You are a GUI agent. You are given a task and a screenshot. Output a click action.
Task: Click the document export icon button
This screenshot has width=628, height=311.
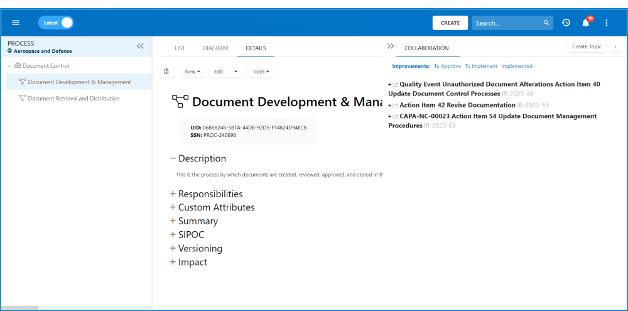[x=166, y=72]
